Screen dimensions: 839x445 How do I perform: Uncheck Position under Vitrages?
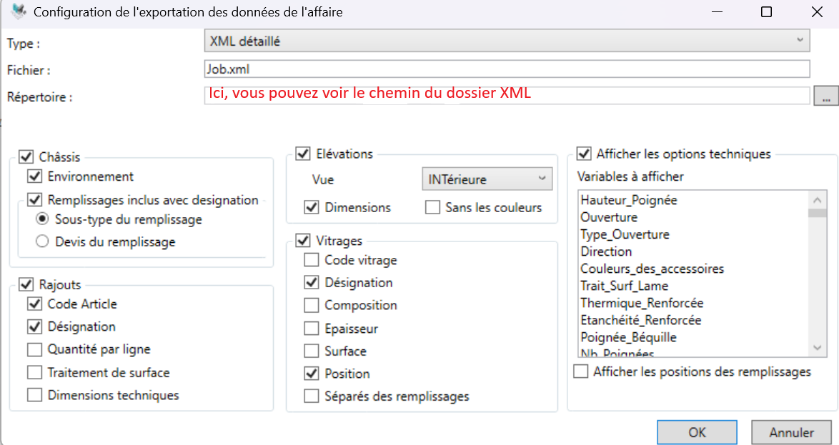(x=311, y=373)
